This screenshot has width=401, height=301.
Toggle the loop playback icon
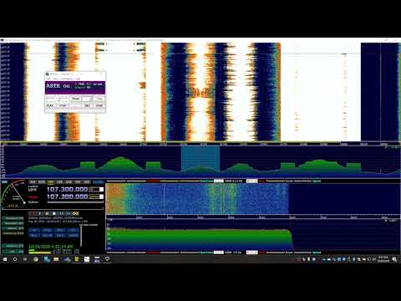click(76, 213)
